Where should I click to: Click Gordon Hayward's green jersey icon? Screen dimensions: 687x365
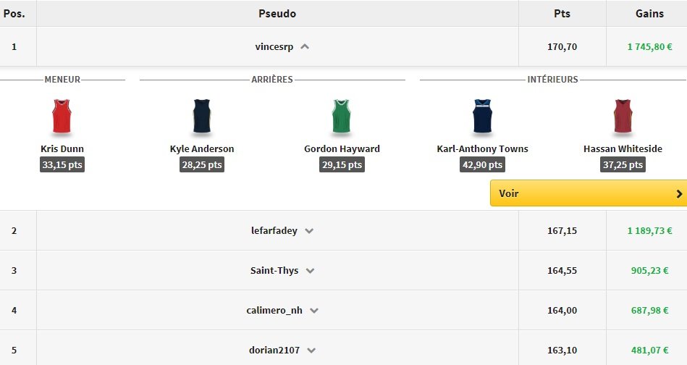pyautogui.click(x=342, y=117)
